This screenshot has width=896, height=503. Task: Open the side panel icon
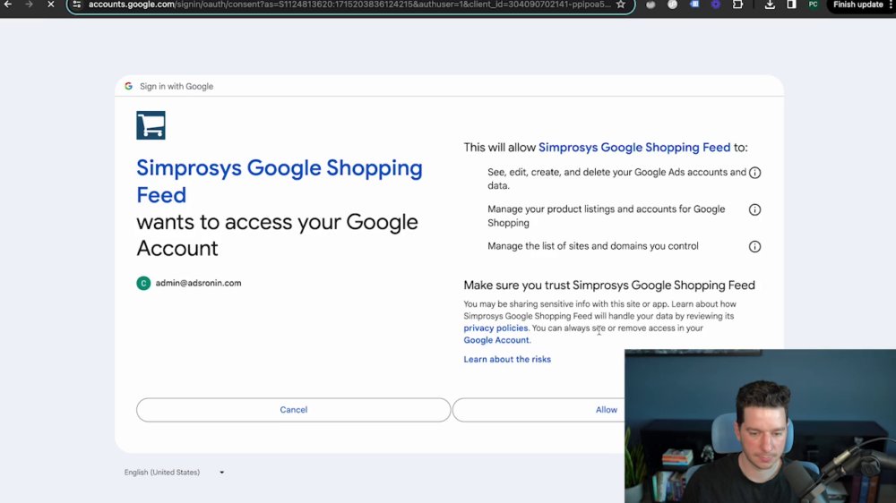point(791,4)
